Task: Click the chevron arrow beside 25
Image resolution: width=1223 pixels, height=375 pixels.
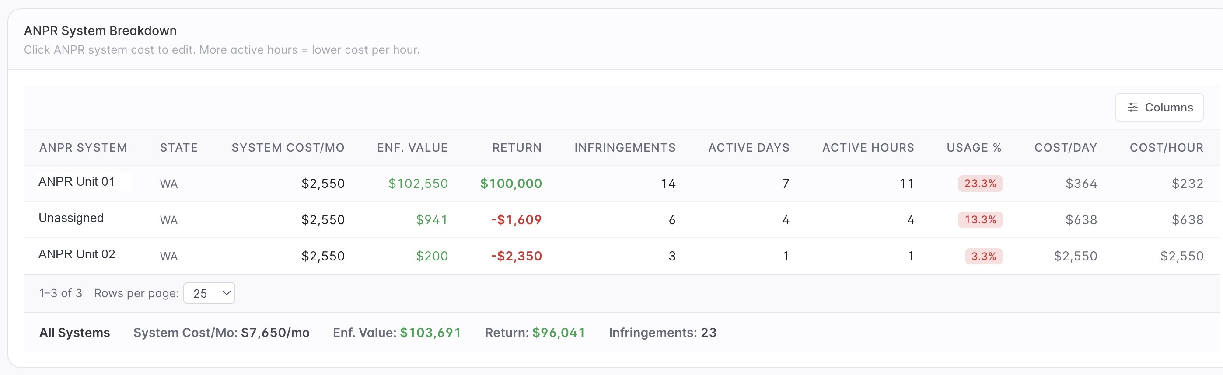Action: (x=227, y=293)
